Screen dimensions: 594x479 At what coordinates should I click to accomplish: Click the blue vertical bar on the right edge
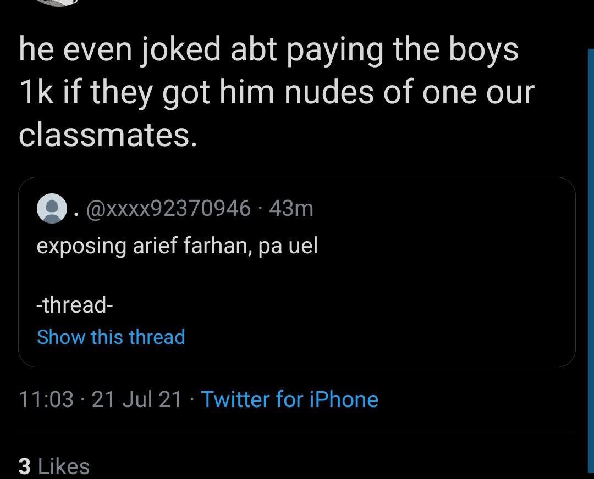coord(591,263)
